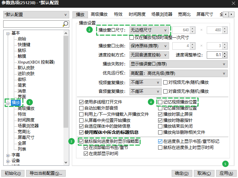Click the 应用(A) button
Viewport: 238px width, 178px height.
pyautogui.click(x=226, y=173)
